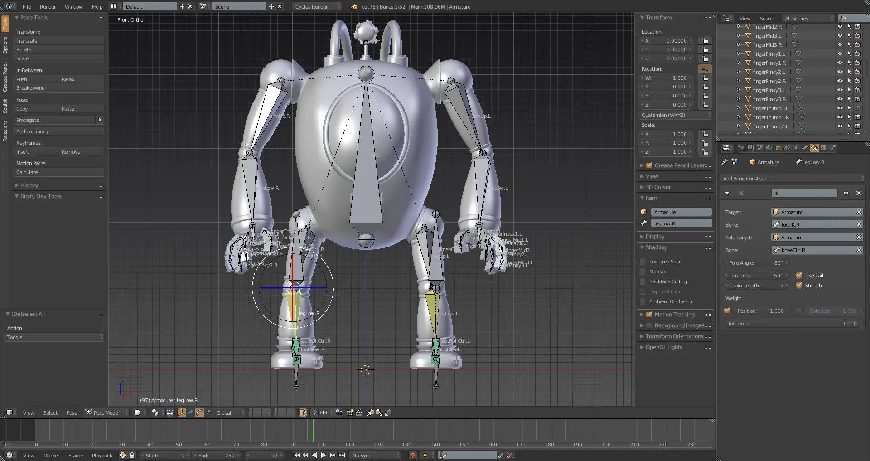Screen dimensions: 870x461
Task: Enable Backface Culling checkbox
Action: (x=643, y=281)
